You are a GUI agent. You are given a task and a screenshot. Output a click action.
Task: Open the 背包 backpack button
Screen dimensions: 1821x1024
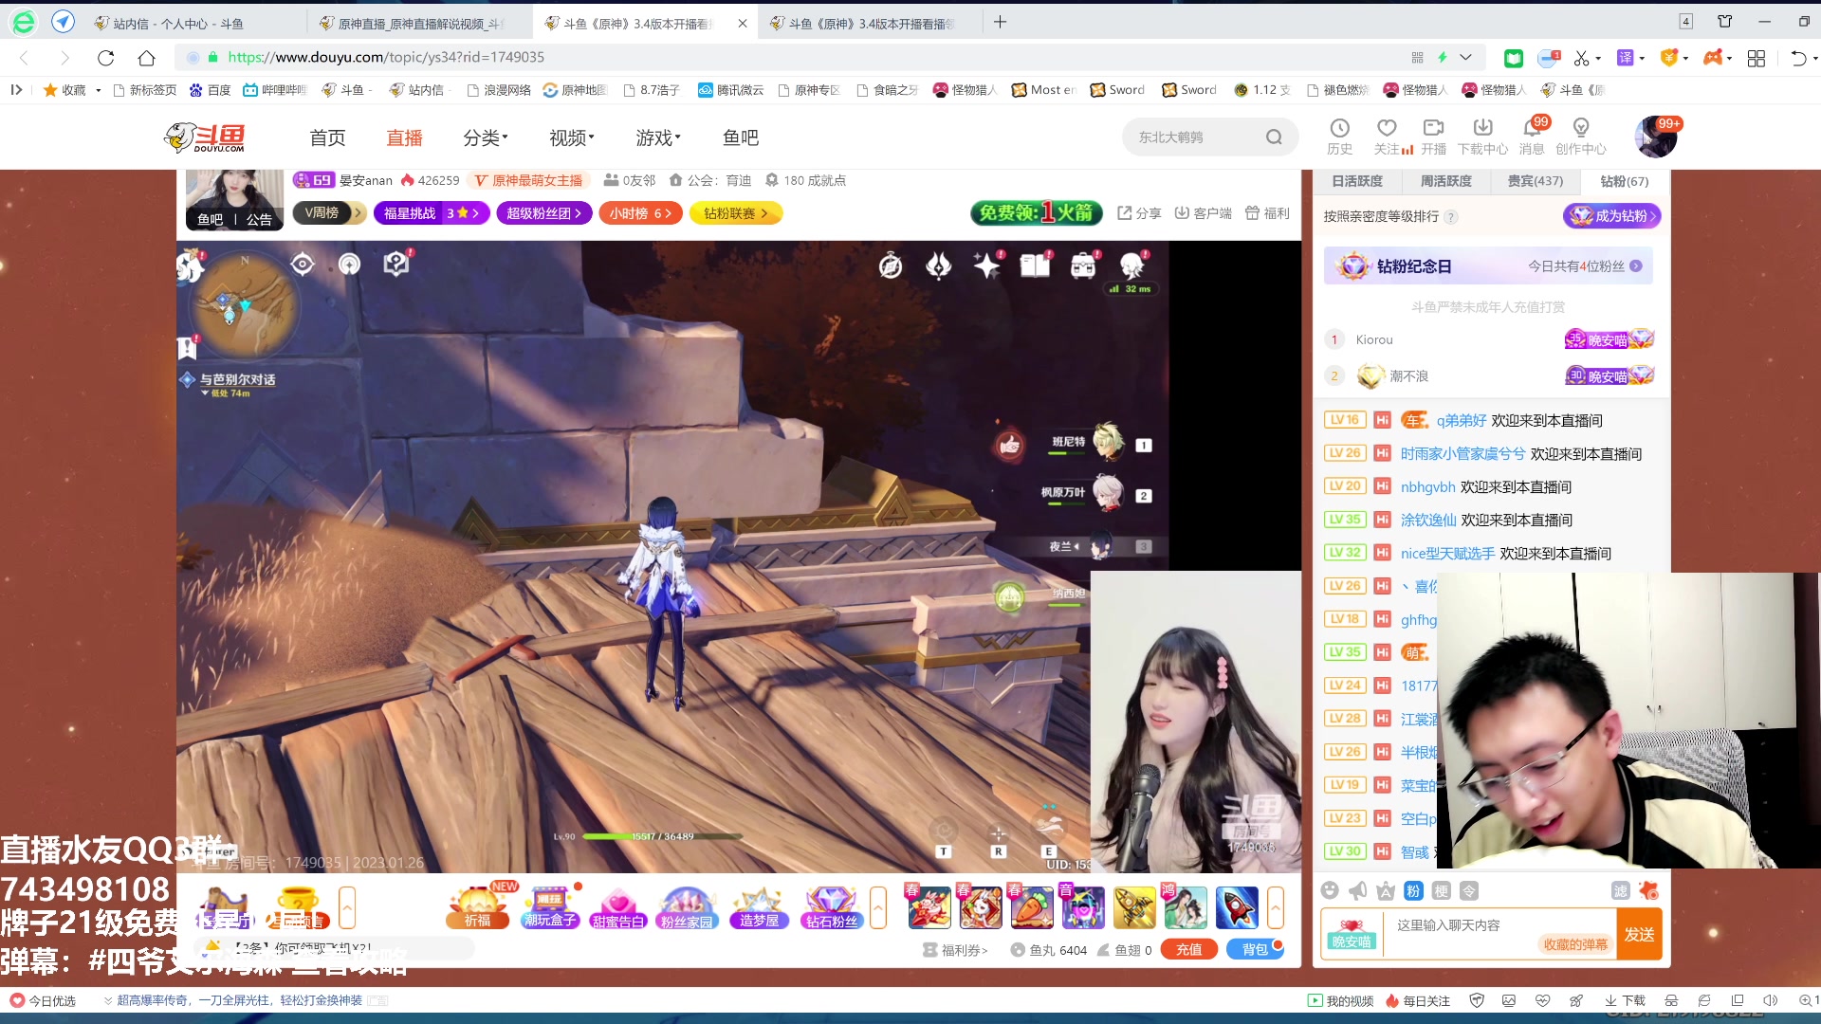coord(1255,949)
